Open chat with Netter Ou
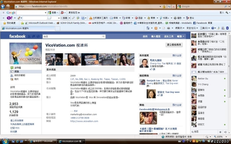231x144 pixels. 209,78
